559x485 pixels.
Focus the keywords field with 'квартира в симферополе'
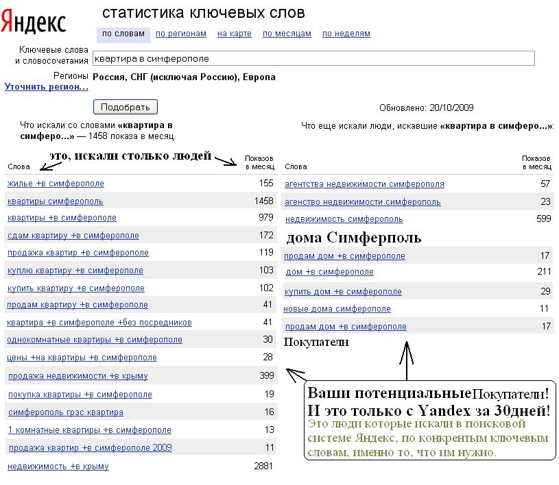[313, 59]
